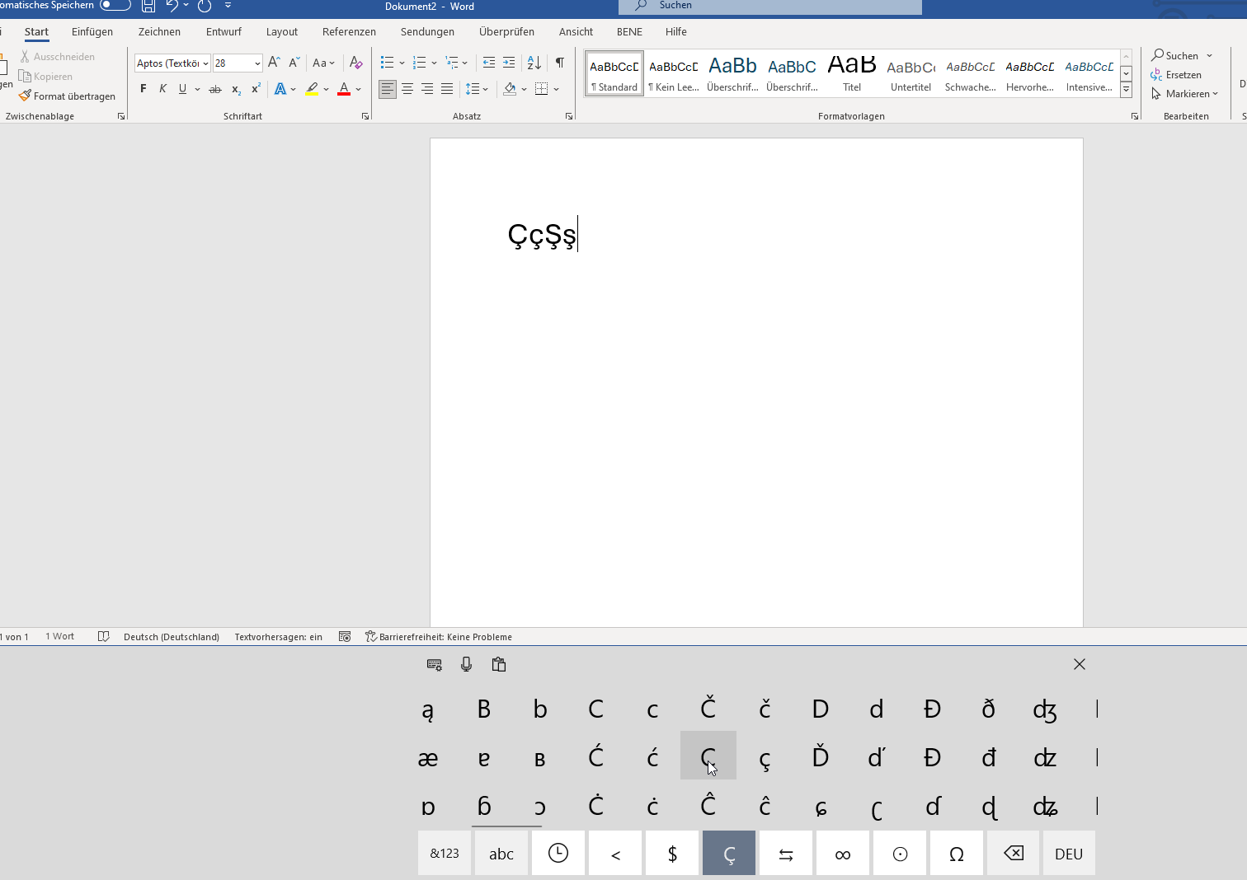Apply the Titel style
The image size is (1247, 880).
point(852,73)
